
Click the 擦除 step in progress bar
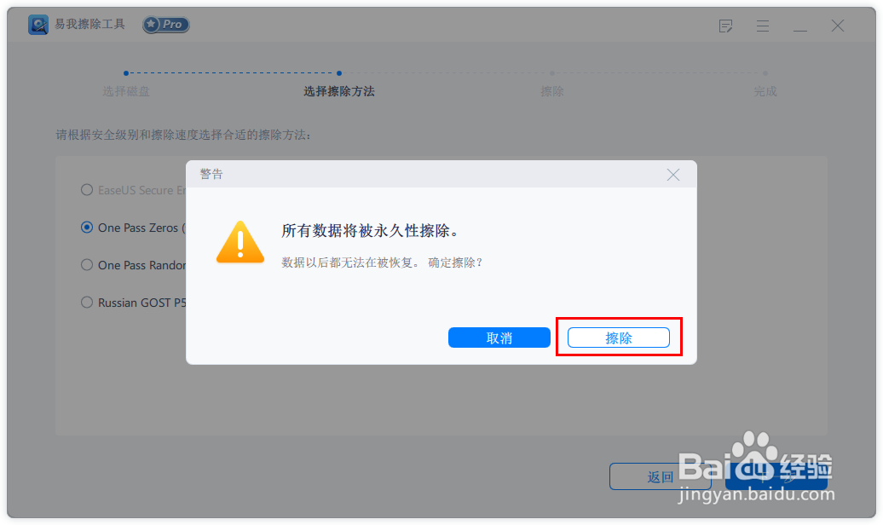click(552, 91)
